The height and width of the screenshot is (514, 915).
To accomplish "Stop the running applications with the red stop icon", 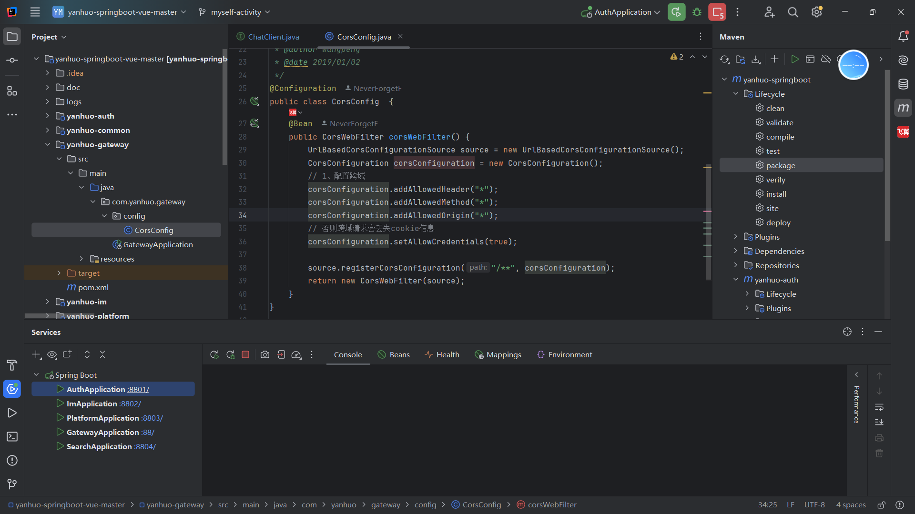I will (717, 12).
